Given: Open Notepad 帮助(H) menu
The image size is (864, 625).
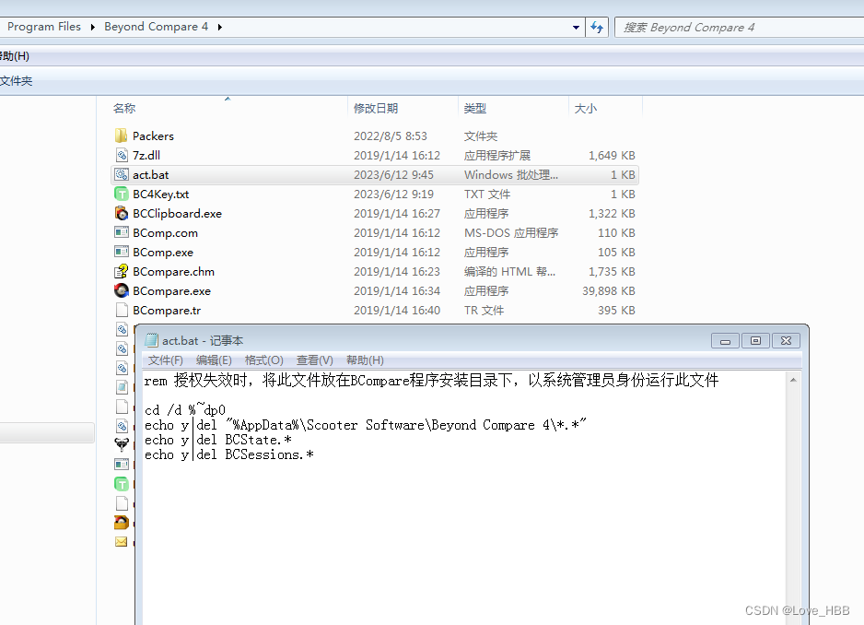Looking at the screenshot, I should (x=365, y=360).
